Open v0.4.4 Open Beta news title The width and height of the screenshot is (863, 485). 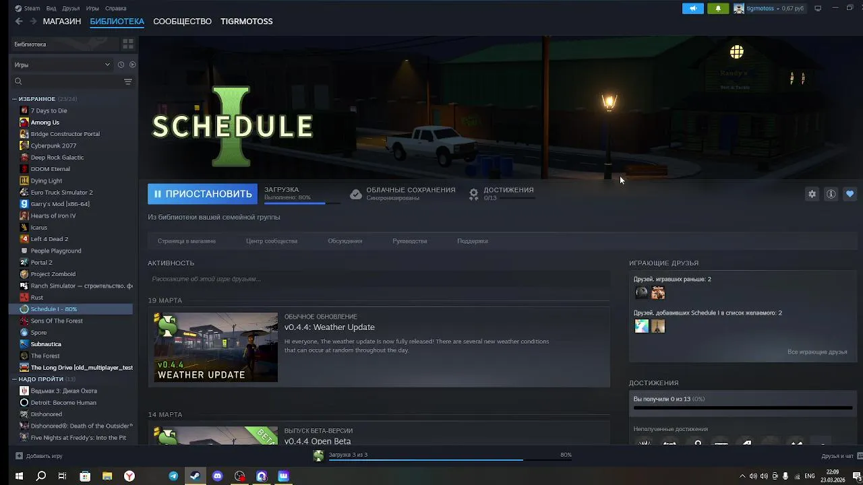pos(318,441)
